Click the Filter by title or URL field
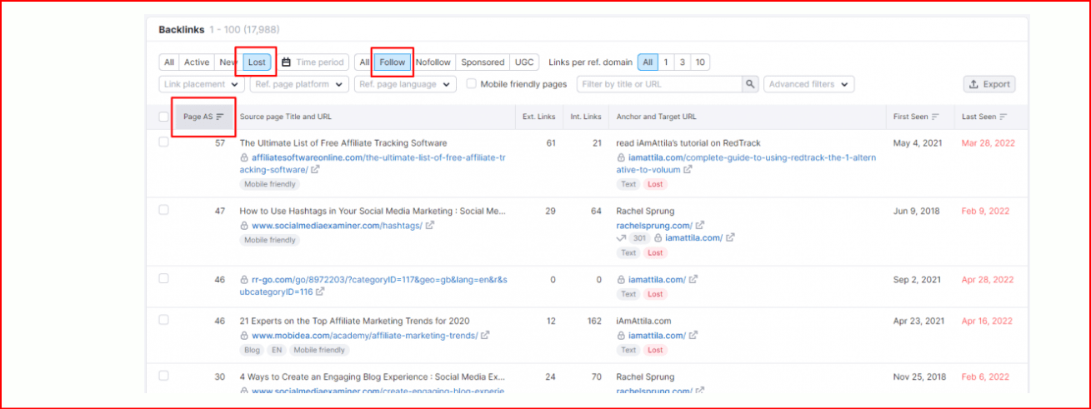The width and height of the screenshot is (1091, 409). pyautogui.click(x=658, y=84)
